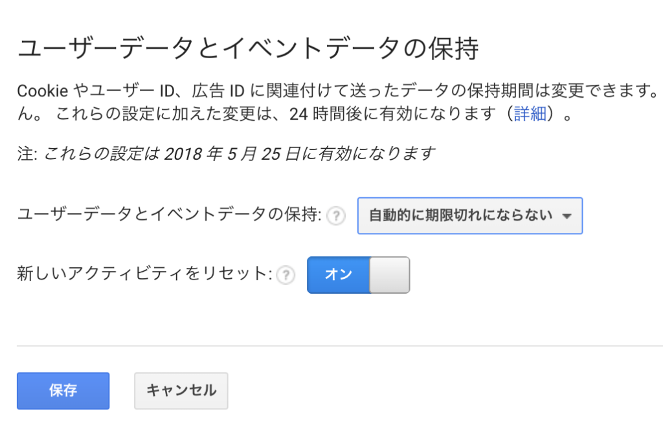The image size is (663, 447).
Task: Click the ユーザーデータとイベントデータの保持: field label
Action: [170, 216]
